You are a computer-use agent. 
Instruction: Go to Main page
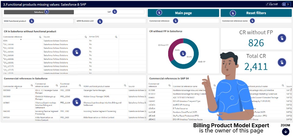[183, 13]
